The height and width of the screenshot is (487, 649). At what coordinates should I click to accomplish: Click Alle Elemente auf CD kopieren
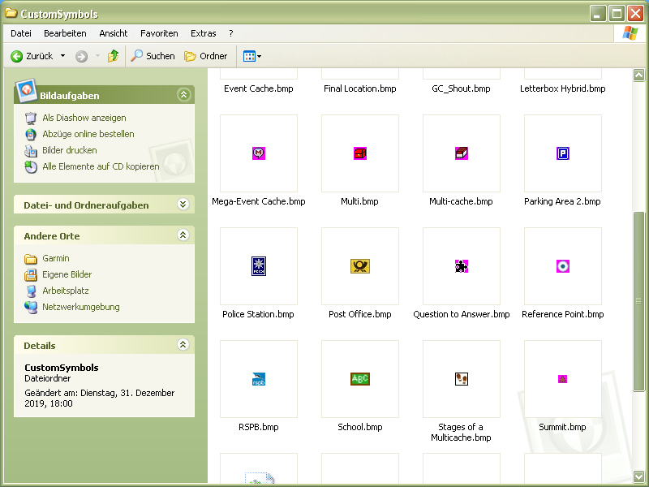[101, 166]
